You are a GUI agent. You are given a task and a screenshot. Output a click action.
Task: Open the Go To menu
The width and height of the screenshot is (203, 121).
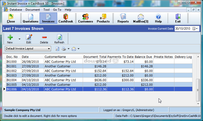tap(57, 10)
